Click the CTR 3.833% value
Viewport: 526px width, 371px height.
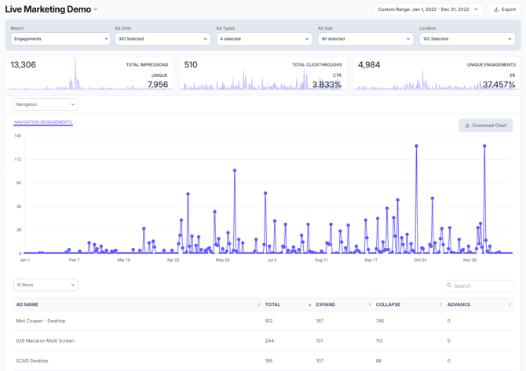(327, 85)
